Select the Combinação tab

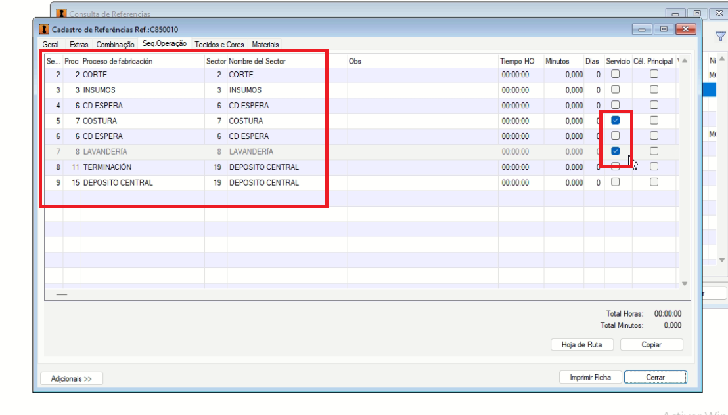[x=115, y=45]
